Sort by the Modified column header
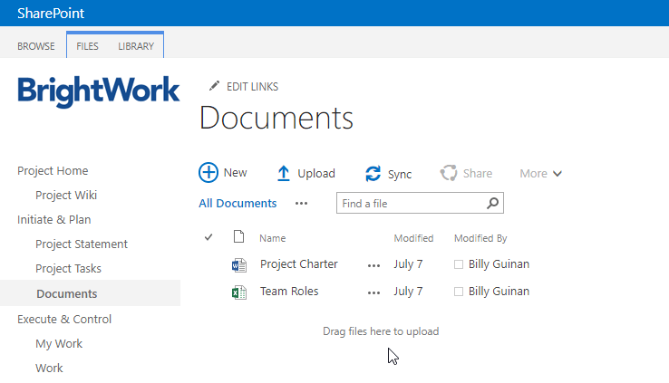Viewport: 669px width, 383px height. pyautogui.click(x=413, y=238)
